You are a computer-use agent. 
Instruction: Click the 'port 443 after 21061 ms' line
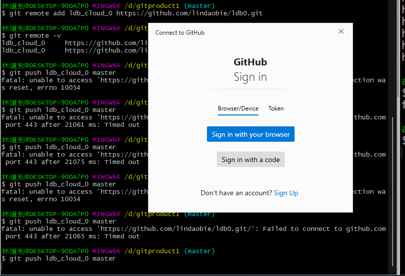pyautogui.click(x=73, y=125)
